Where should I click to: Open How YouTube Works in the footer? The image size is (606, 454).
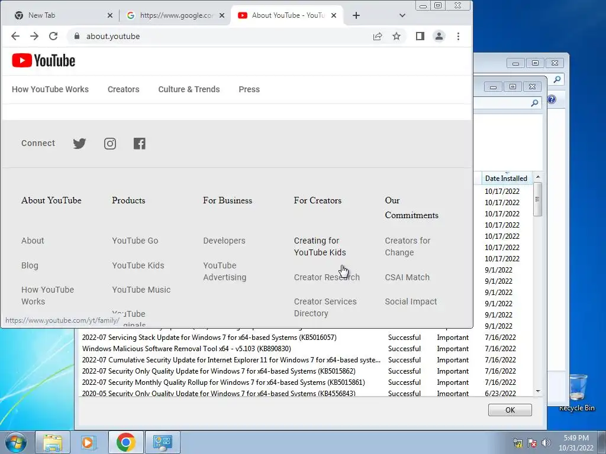[x=47, y=296]
